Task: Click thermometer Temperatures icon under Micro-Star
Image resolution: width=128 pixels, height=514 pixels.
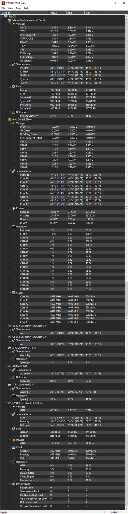Action: click(14, 64)
